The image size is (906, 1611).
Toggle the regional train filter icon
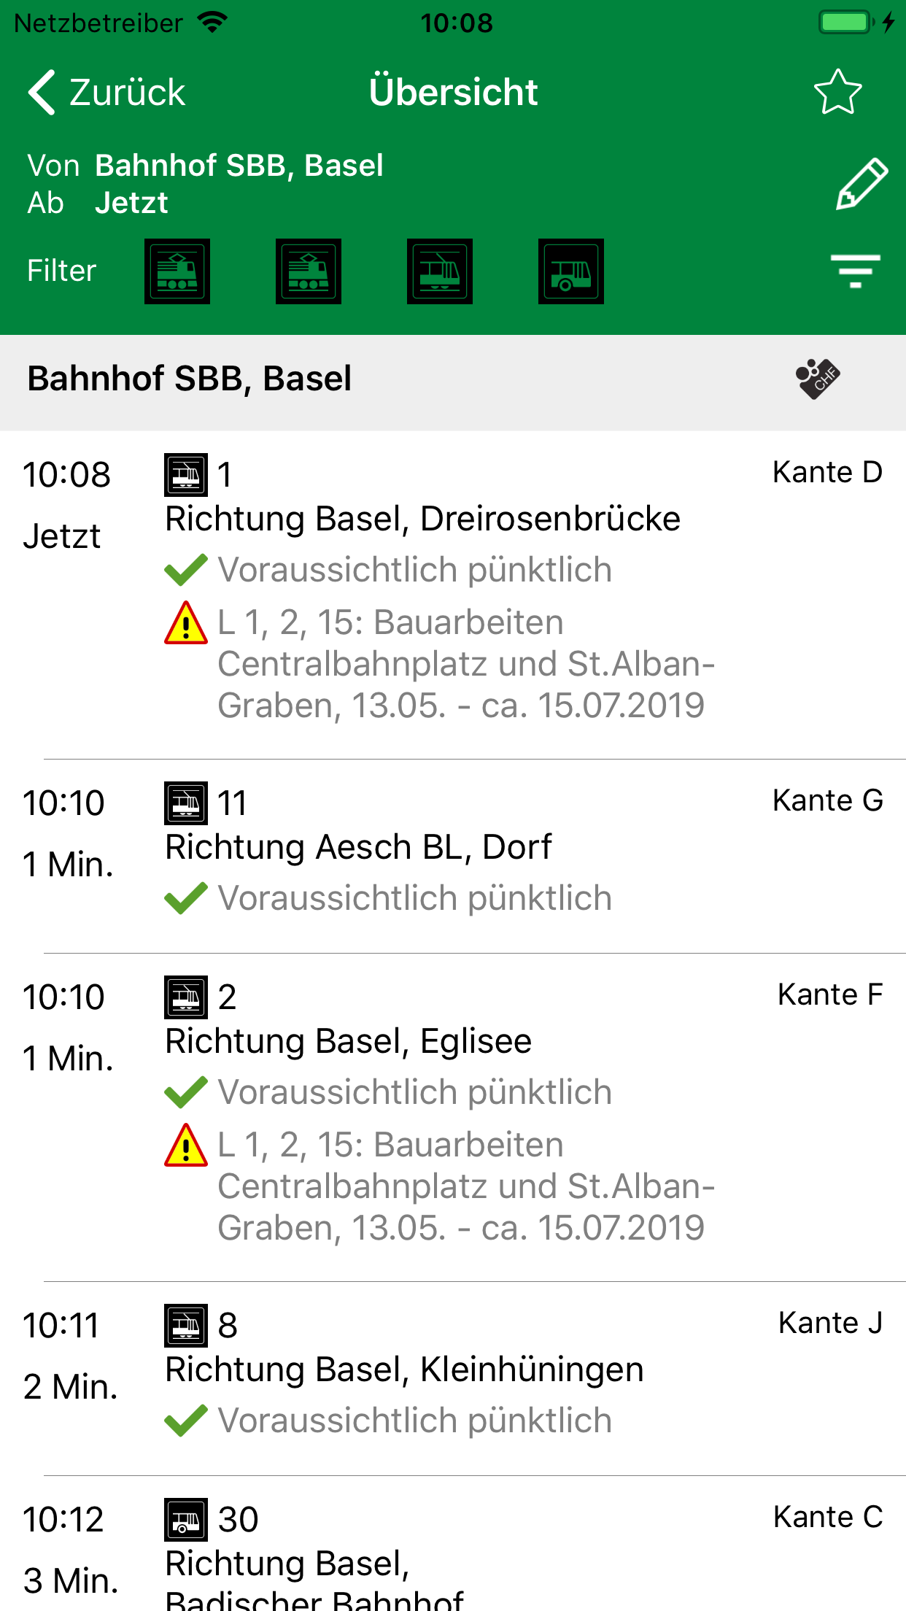[309, 271]
